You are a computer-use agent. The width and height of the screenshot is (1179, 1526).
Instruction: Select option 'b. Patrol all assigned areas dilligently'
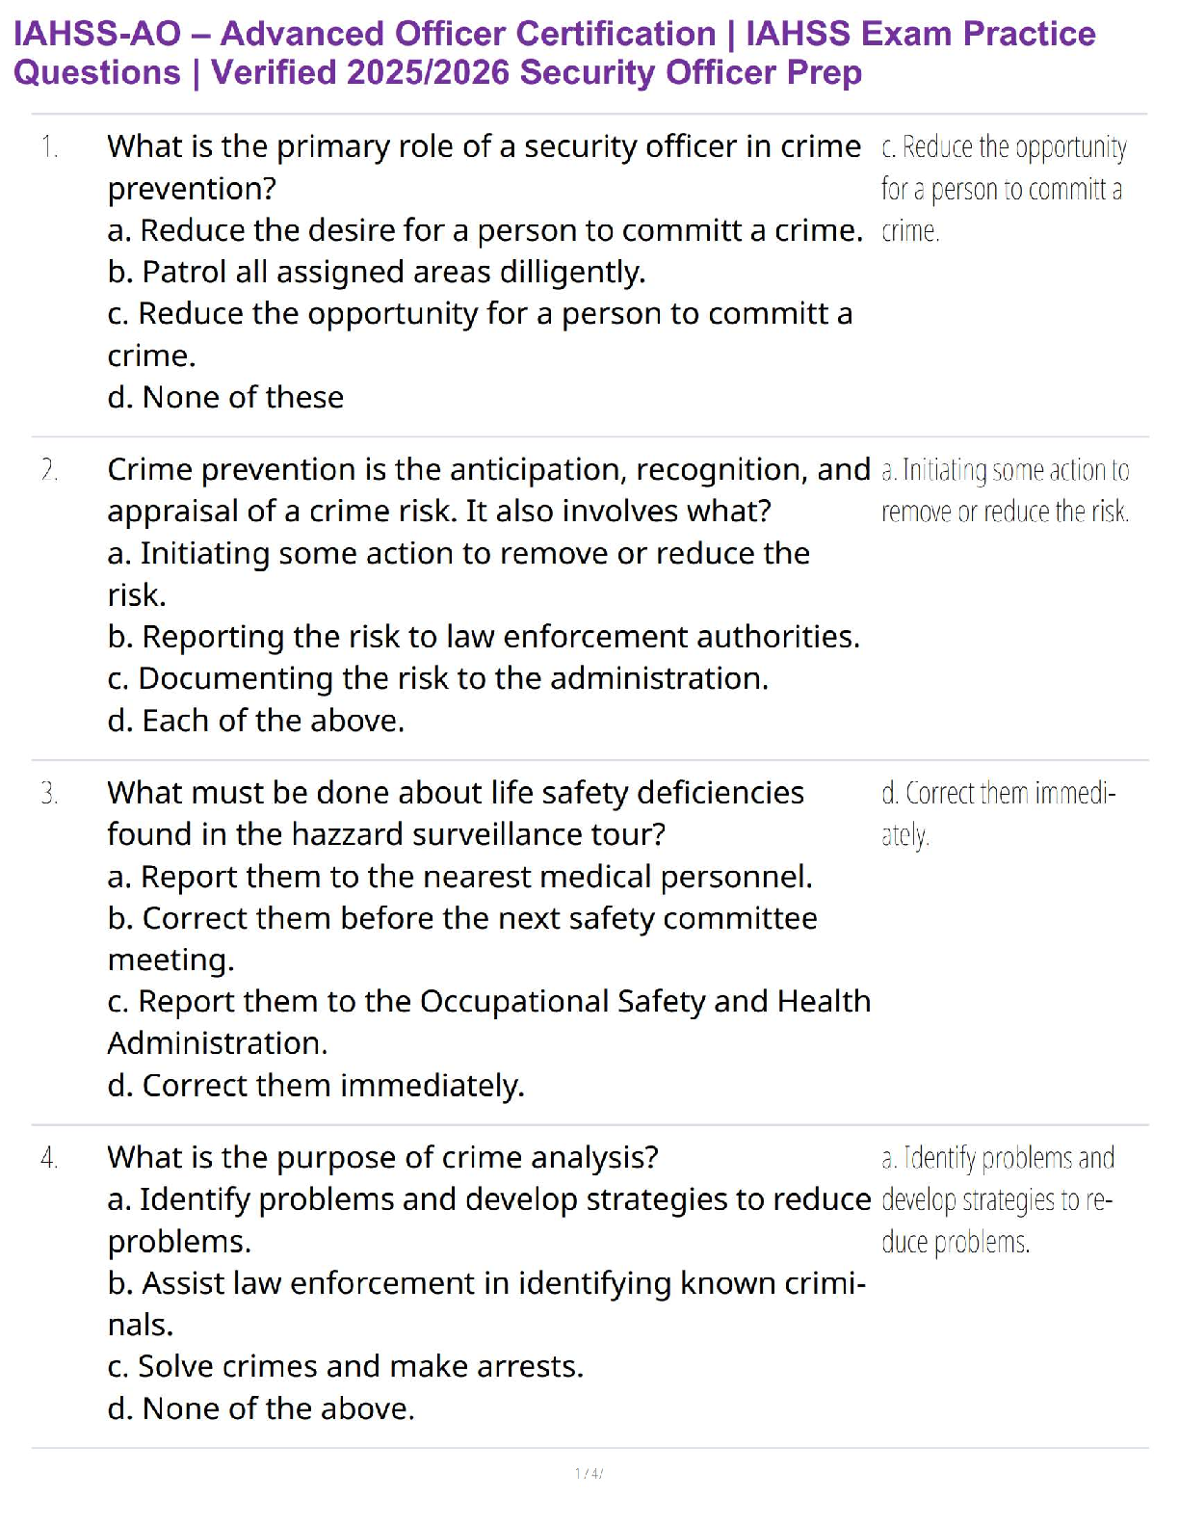[x=377, y=273]
